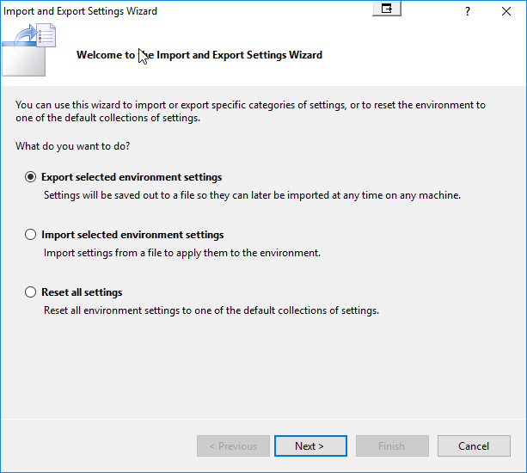Click the dialog title bar text

81,11
